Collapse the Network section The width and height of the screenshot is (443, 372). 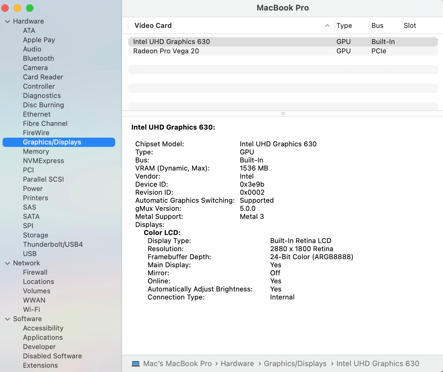tap(7, 263)
